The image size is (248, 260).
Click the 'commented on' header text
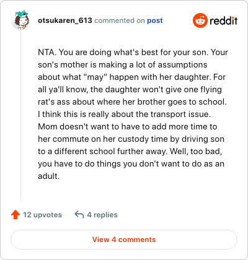coord(120,20)
